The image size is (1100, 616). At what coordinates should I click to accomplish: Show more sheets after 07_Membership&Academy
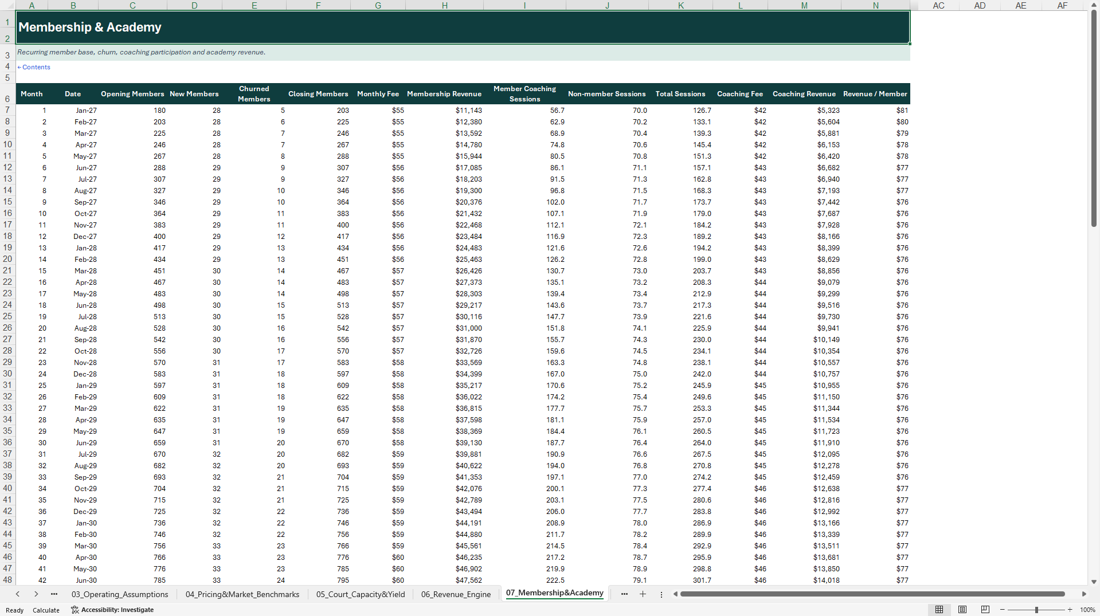(624, 594)
